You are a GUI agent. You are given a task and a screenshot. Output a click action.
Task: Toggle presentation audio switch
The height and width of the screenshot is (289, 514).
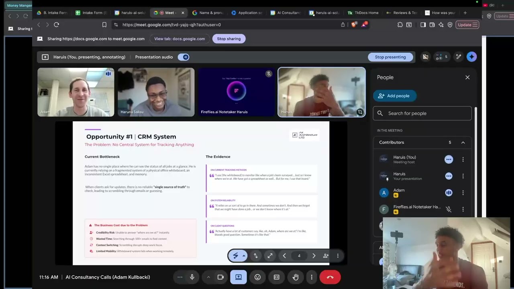183,57
